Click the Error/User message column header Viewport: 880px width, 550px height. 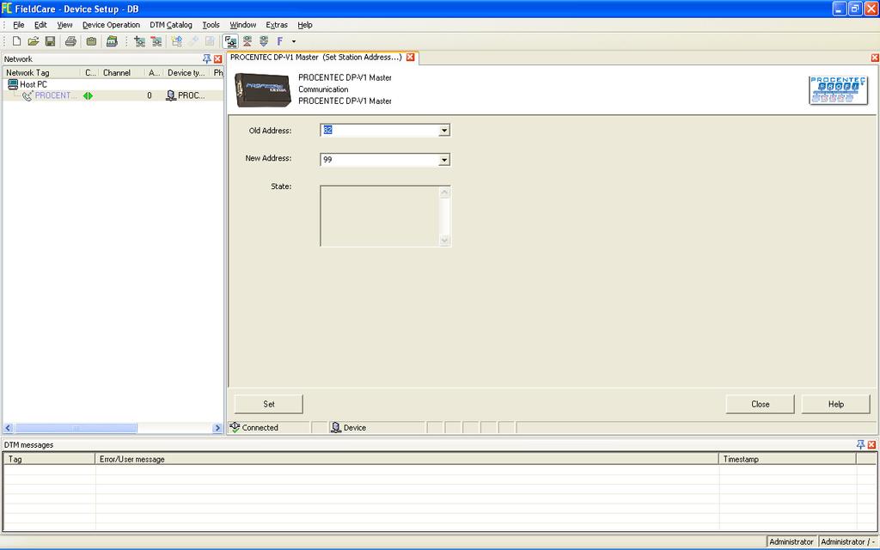click(406, 459)
